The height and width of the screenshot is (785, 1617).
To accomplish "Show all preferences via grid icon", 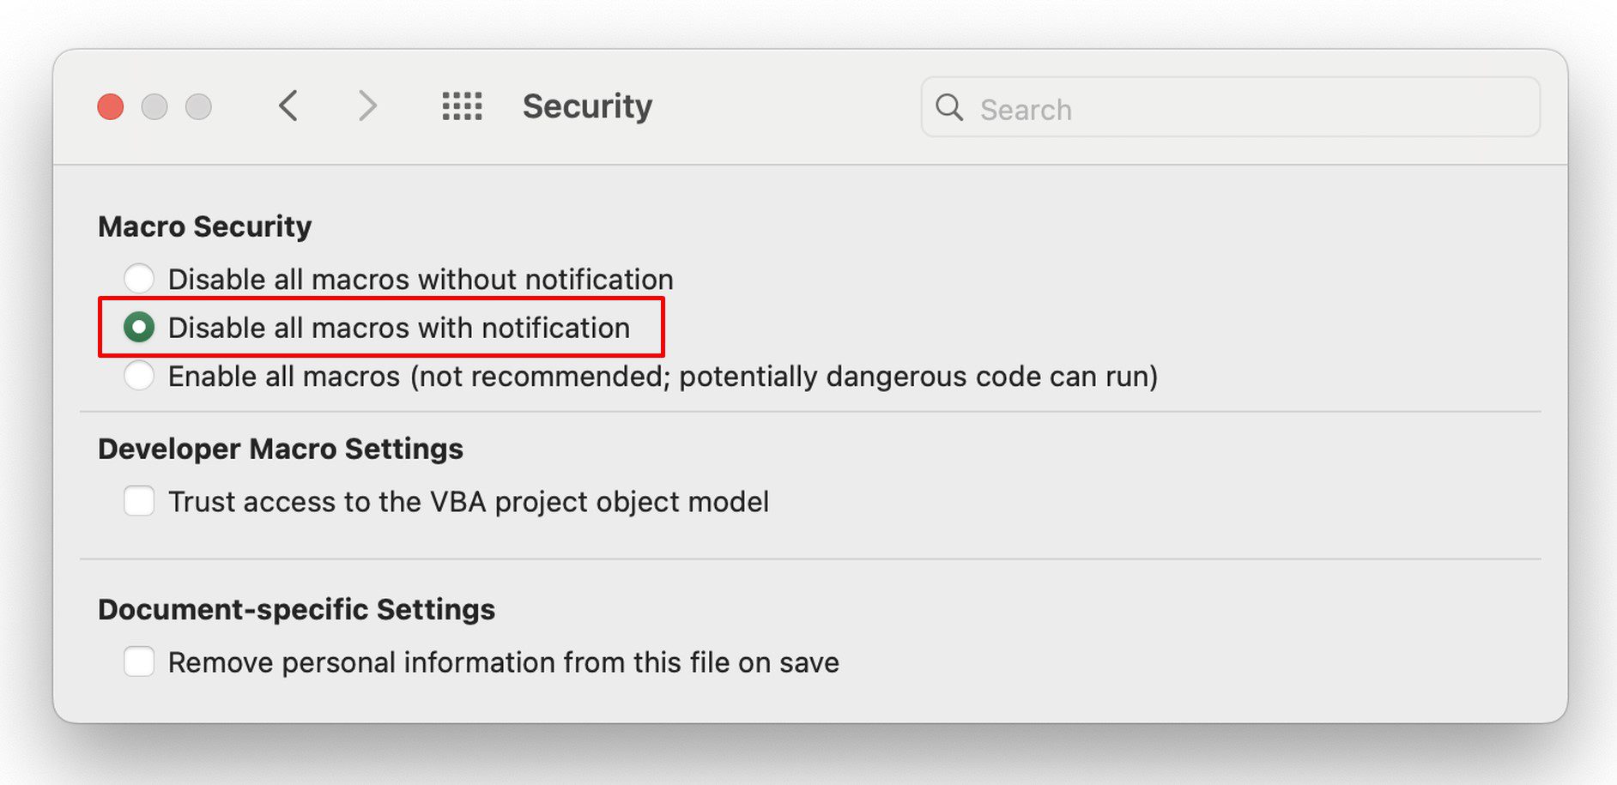I will pos(462,106).
